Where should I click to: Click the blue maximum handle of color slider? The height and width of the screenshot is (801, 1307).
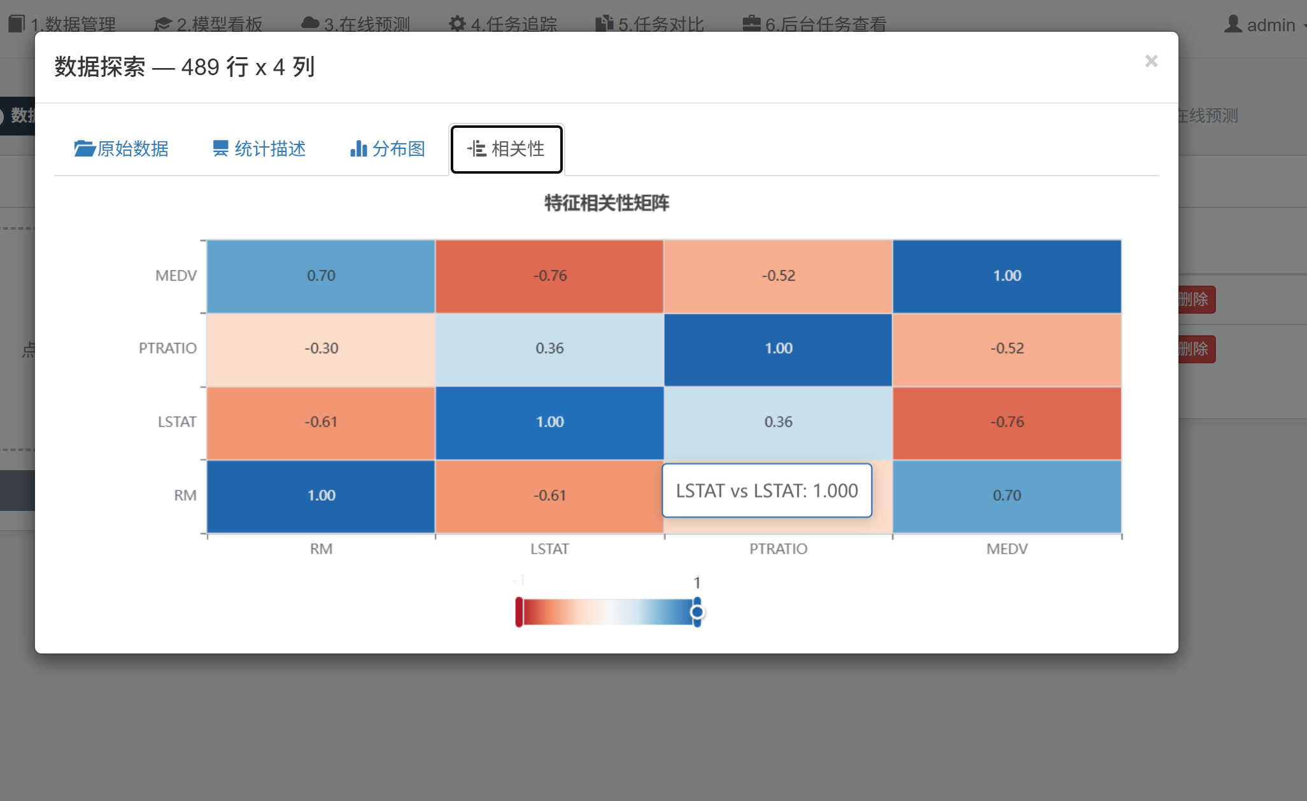697,612
